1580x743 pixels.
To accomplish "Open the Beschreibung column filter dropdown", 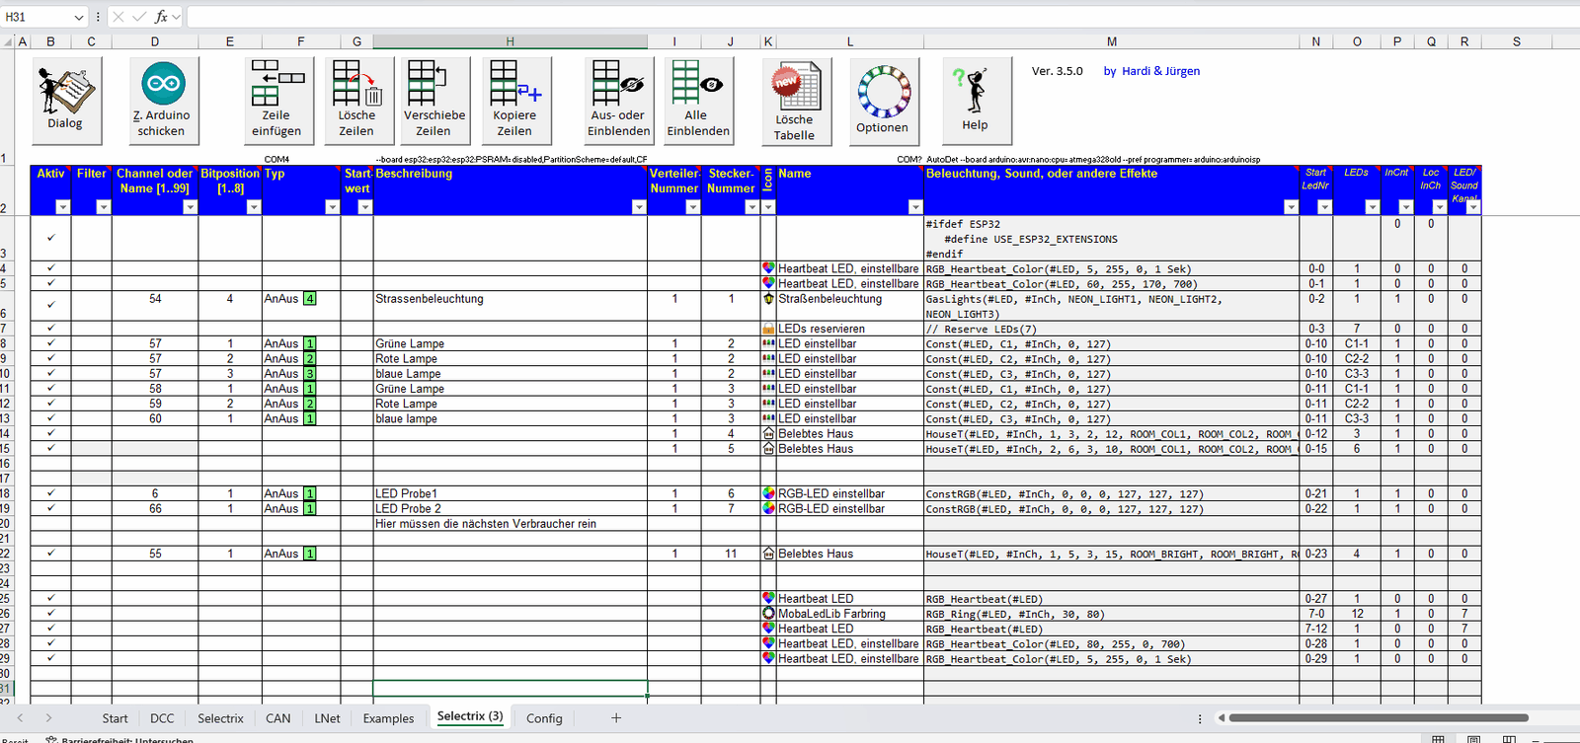I will pyautogui.click(x=638, y=207).
